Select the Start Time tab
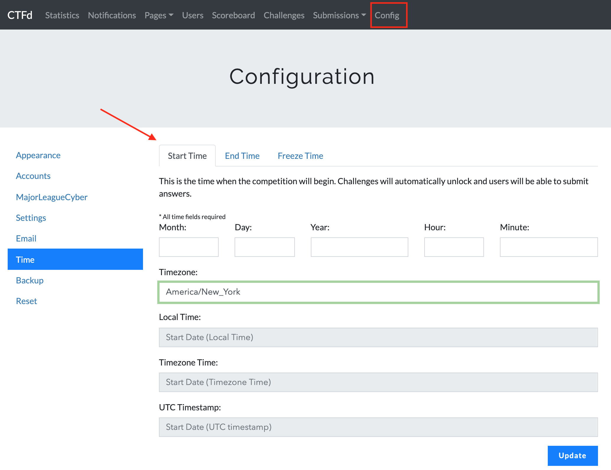611x470 pixels. [x=187, y=156]
